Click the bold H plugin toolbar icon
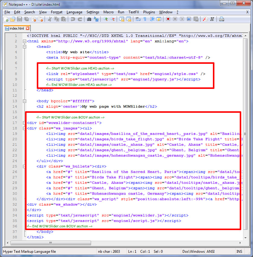253x257 pixels. (212, 19)
